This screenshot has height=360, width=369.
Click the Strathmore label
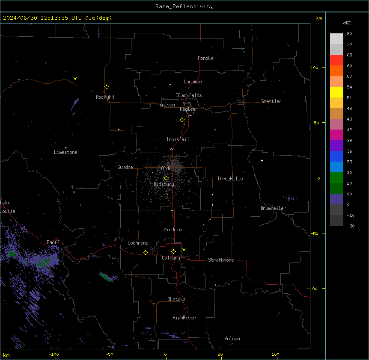click(x=221, y=260)
